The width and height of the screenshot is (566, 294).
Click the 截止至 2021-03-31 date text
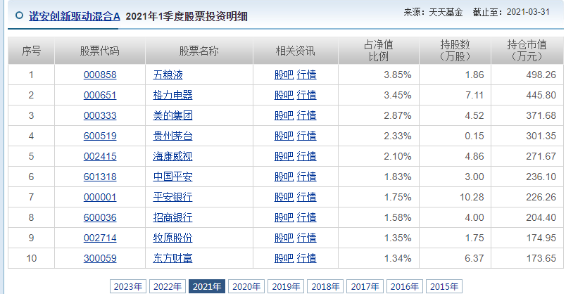tap(511, 12)
